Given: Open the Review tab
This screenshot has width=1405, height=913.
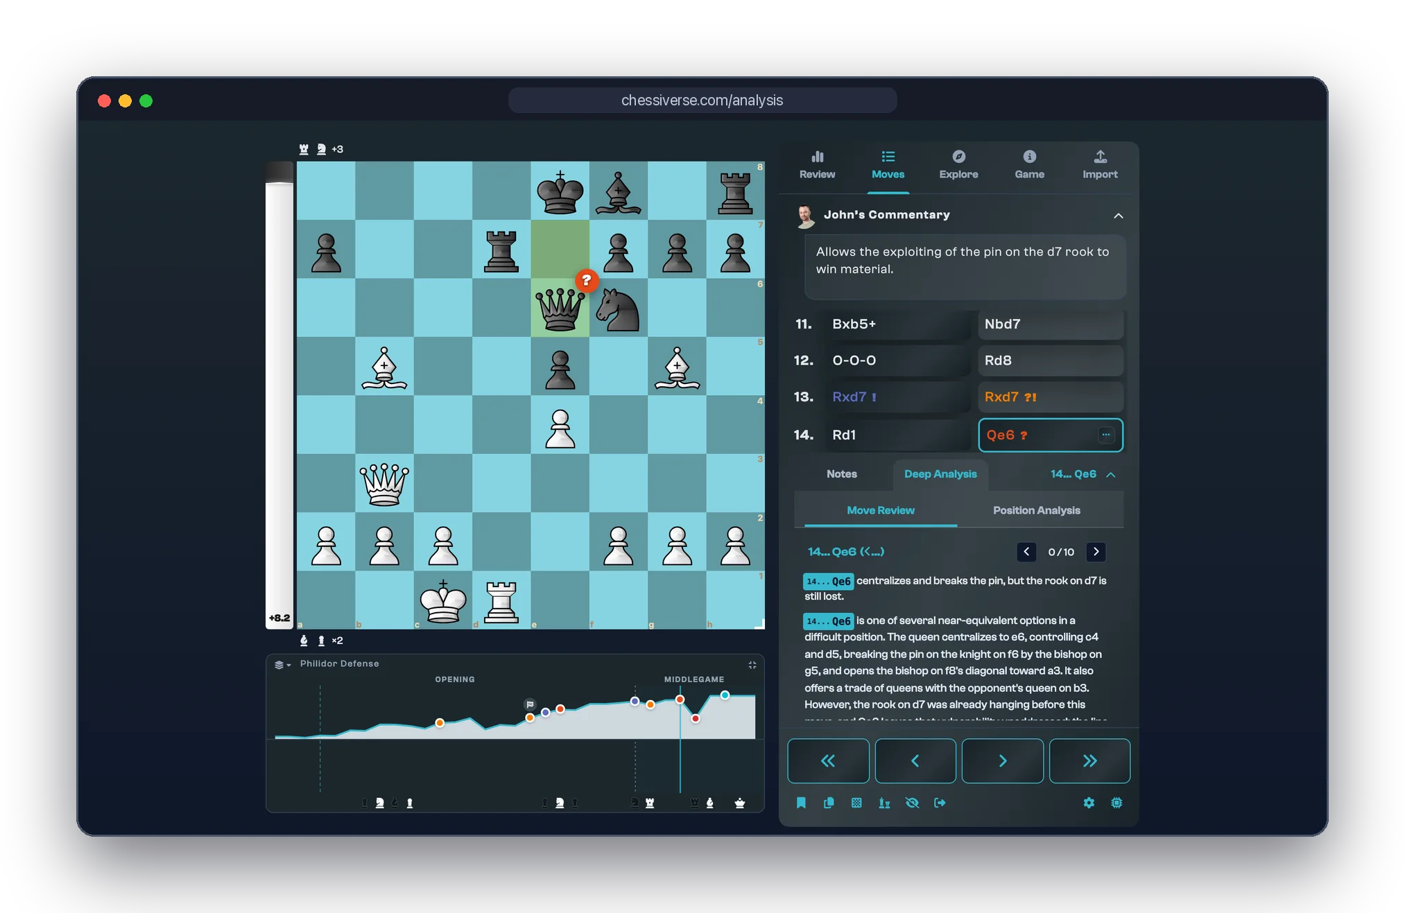Looking at the screenshot, I should click(x=817, y=165).
